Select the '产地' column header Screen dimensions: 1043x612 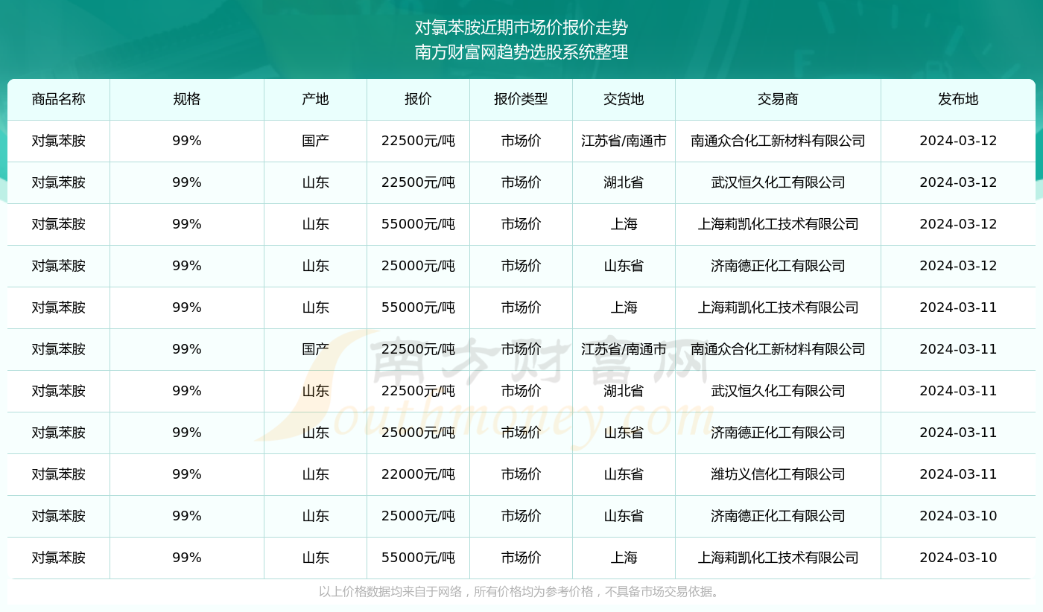(316, 99)
